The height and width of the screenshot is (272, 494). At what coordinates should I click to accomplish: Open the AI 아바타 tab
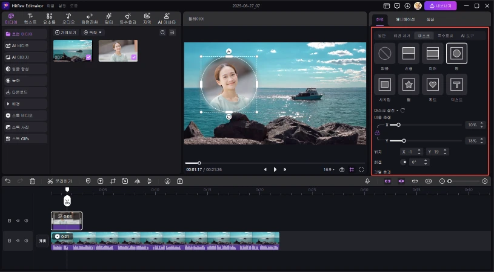(167, 19)
